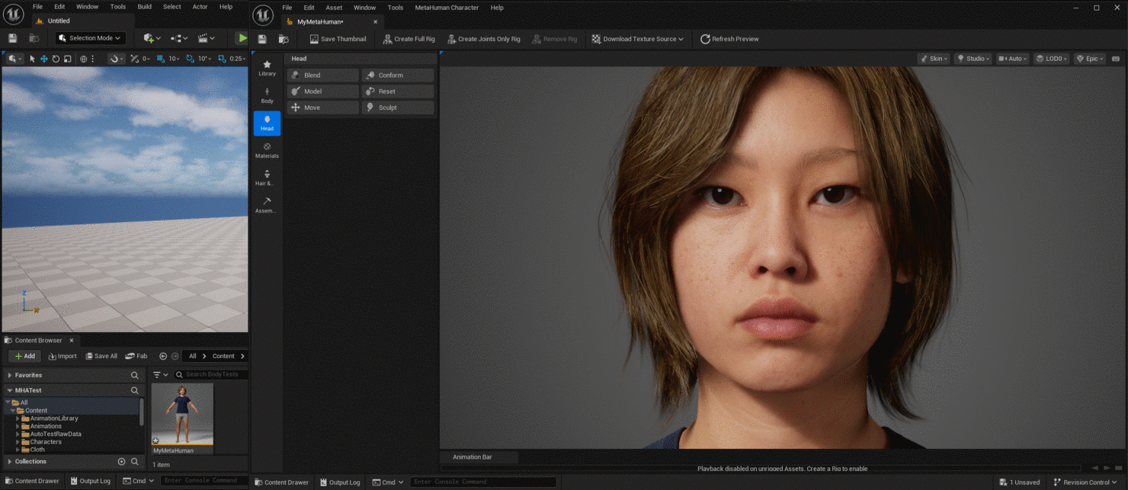Viewport: 1128px width, 490px height.
Task: Select the MyMetaHuman asset thumbnail
Action: (182, 414)
